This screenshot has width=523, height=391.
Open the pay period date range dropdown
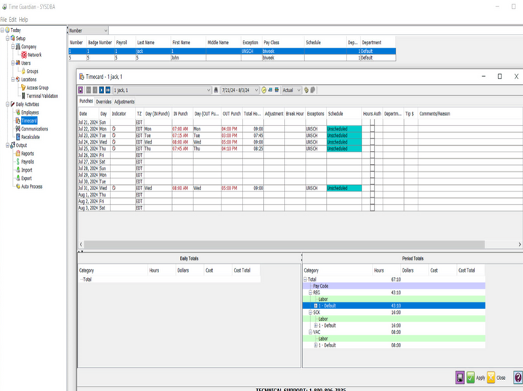click(x=256, y=91)
